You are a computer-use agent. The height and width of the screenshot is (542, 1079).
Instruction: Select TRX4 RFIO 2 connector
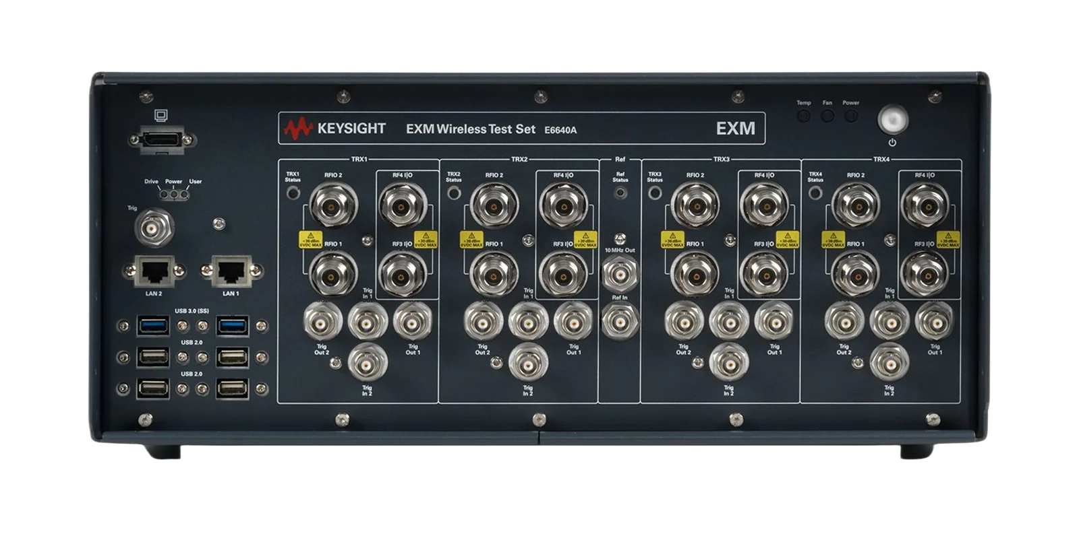(855, 206)
